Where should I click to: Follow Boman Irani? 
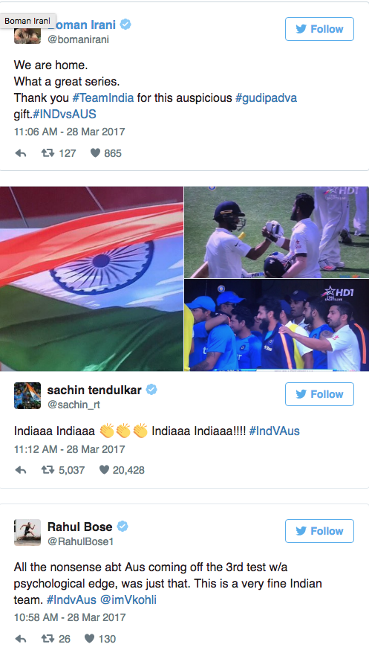[319, 29]
